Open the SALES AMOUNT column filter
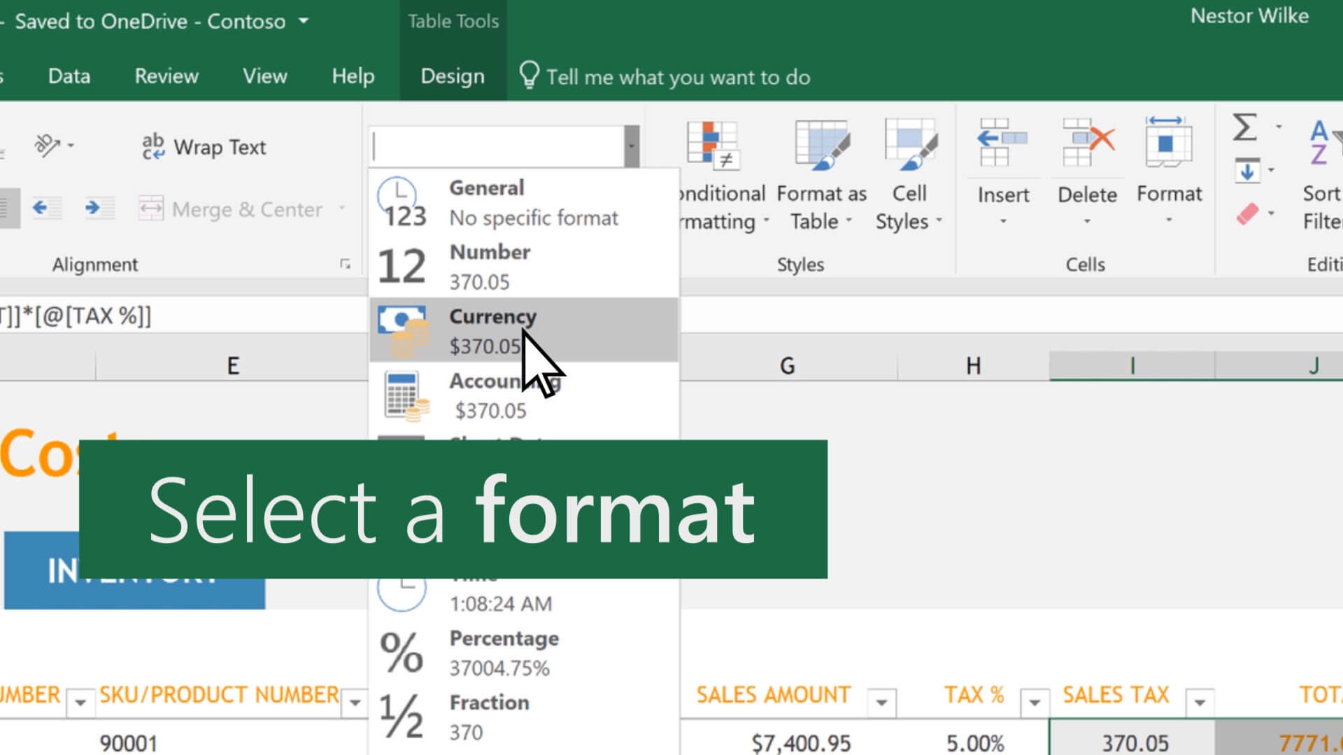 click(882, 700)
